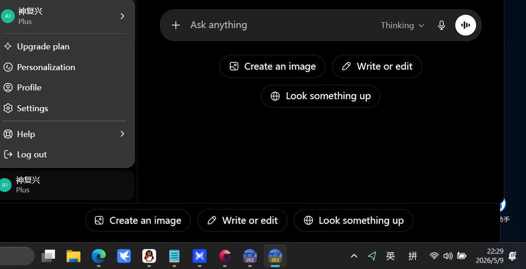Open File Explorer folder icon on taskbar
This screenshot has height=269, width=526.
tap(73, 256)
